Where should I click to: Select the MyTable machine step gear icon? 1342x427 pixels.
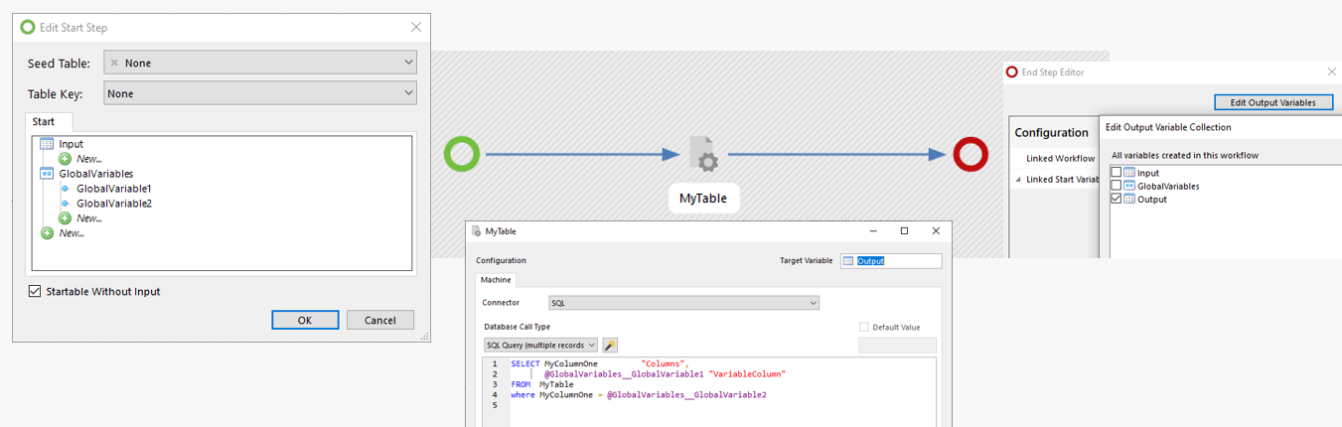(x=703, y=155)
